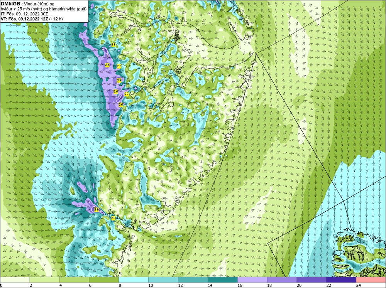
Task: Click the legend scale number 22
Action: [329, 285]
